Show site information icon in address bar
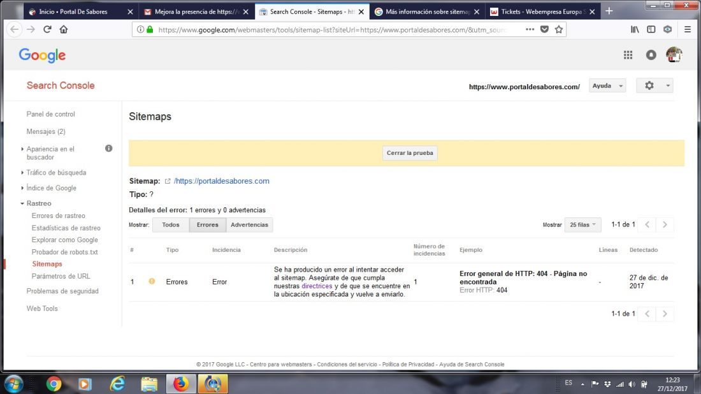Screen dimensions: 701x394 coord(140,29)
